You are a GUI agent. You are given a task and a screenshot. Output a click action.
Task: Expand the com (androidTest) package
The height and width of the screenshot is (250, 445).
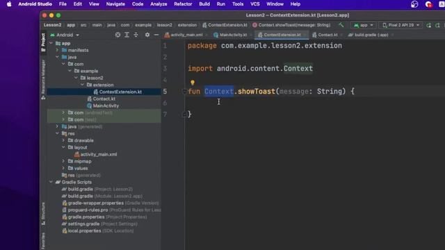pos(63,112)
